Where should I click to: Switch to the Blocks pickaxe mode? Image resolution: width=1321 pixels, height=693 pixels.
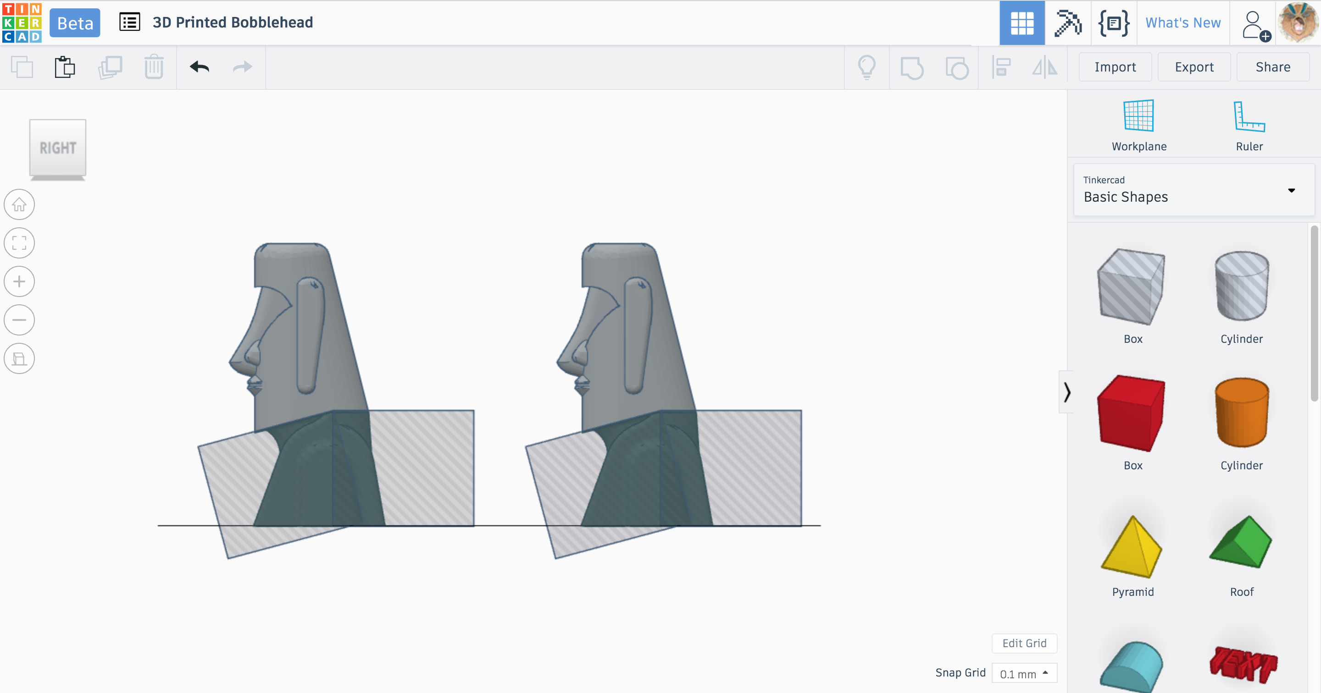tap(1068, 23)
